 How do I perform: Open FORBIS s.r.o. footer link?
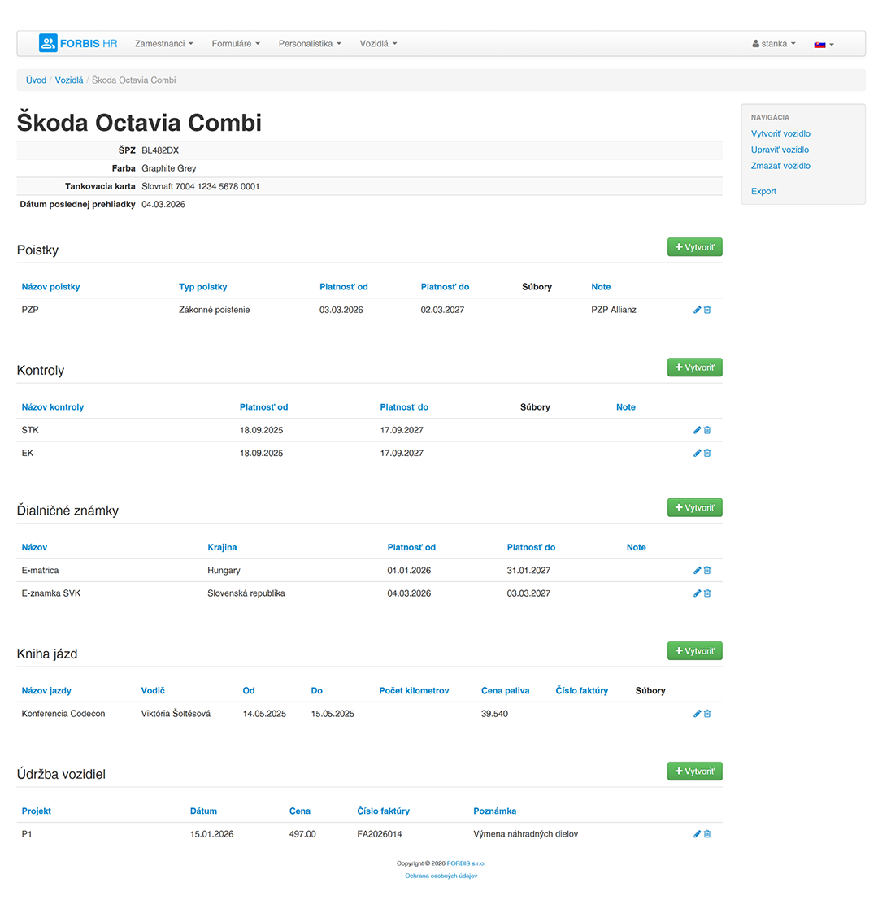pos(466,863)
